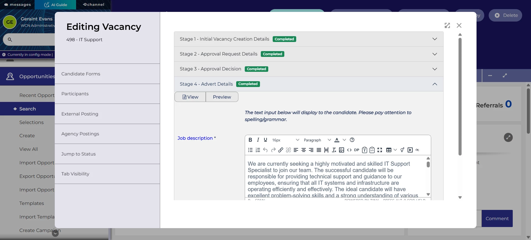Click the Delete button

[505, 15]
